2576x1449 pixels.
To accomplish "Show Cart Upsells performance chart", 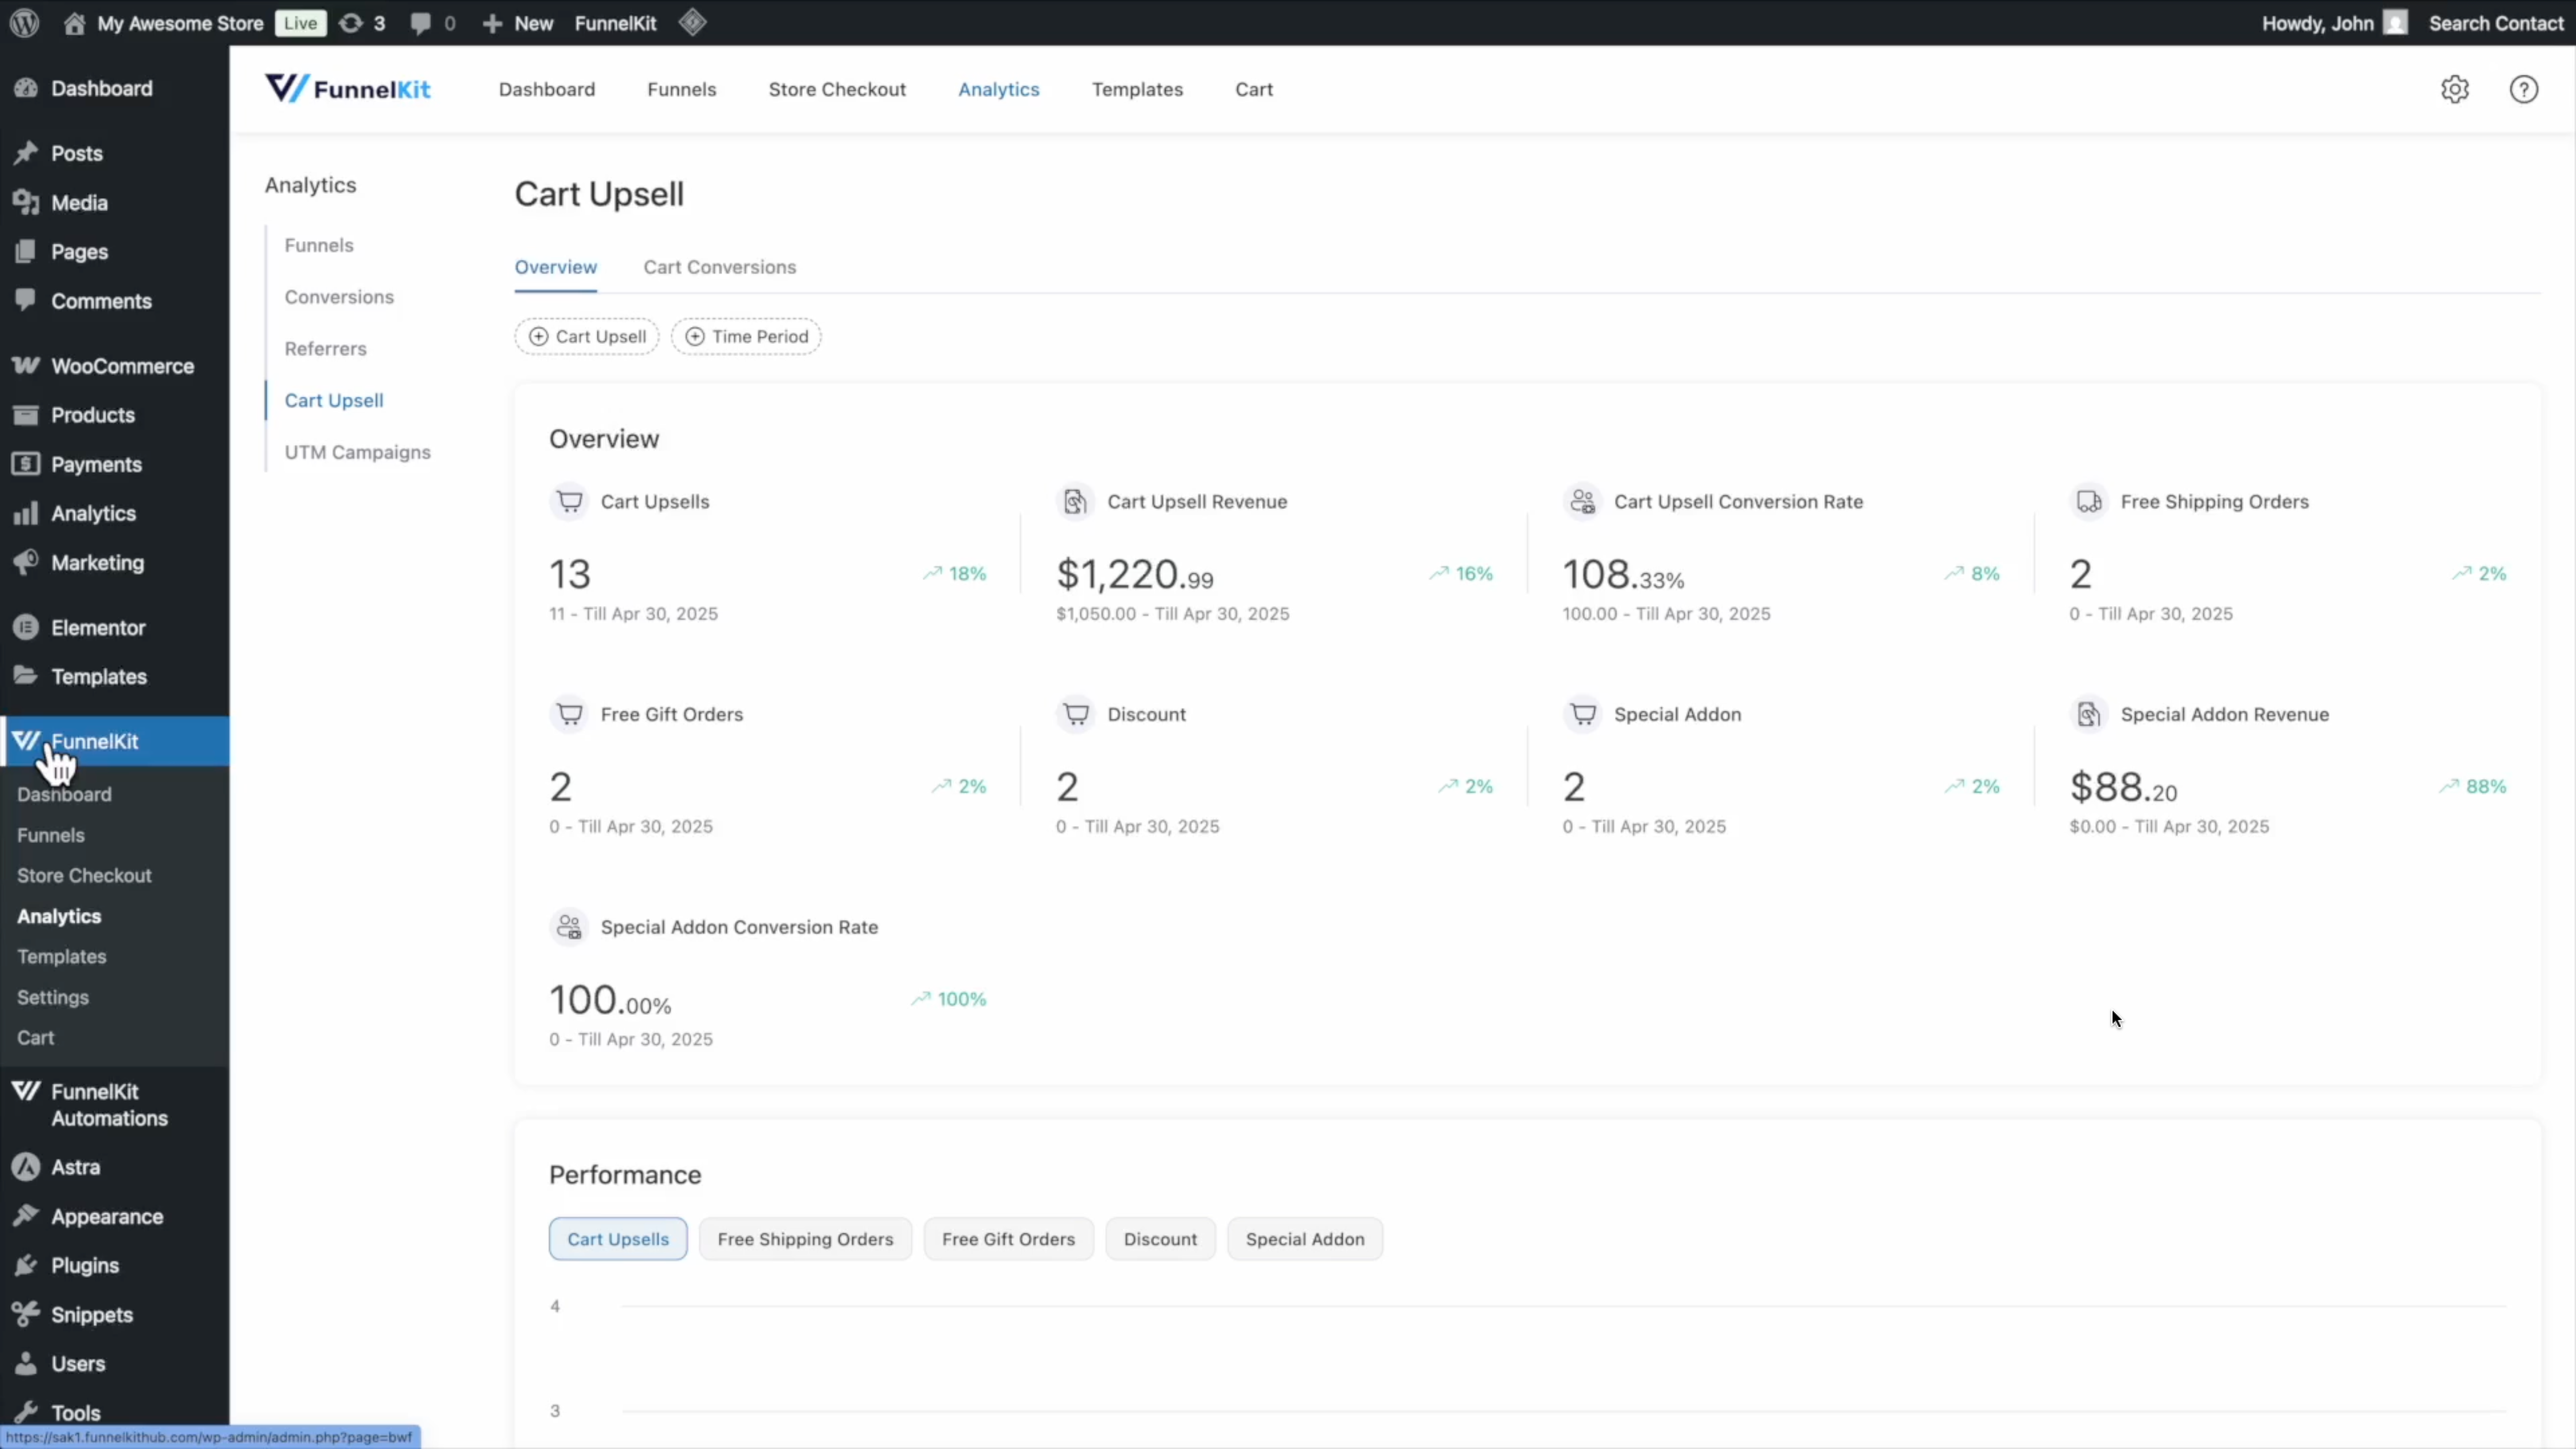I will tap(618, 1239).
